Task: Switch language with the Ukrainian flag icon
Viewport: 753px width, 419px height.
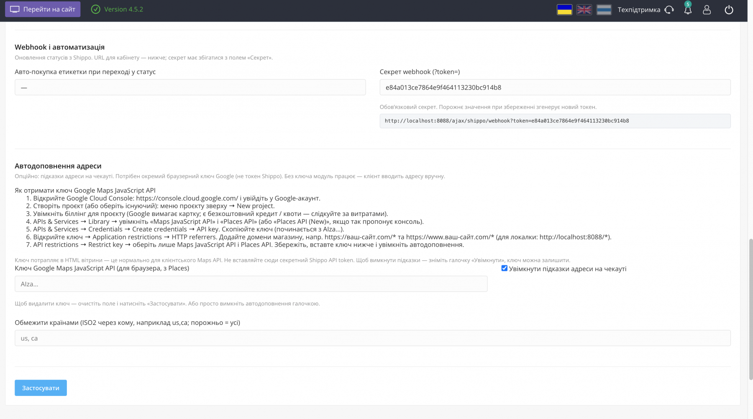Action: (564, 10)
